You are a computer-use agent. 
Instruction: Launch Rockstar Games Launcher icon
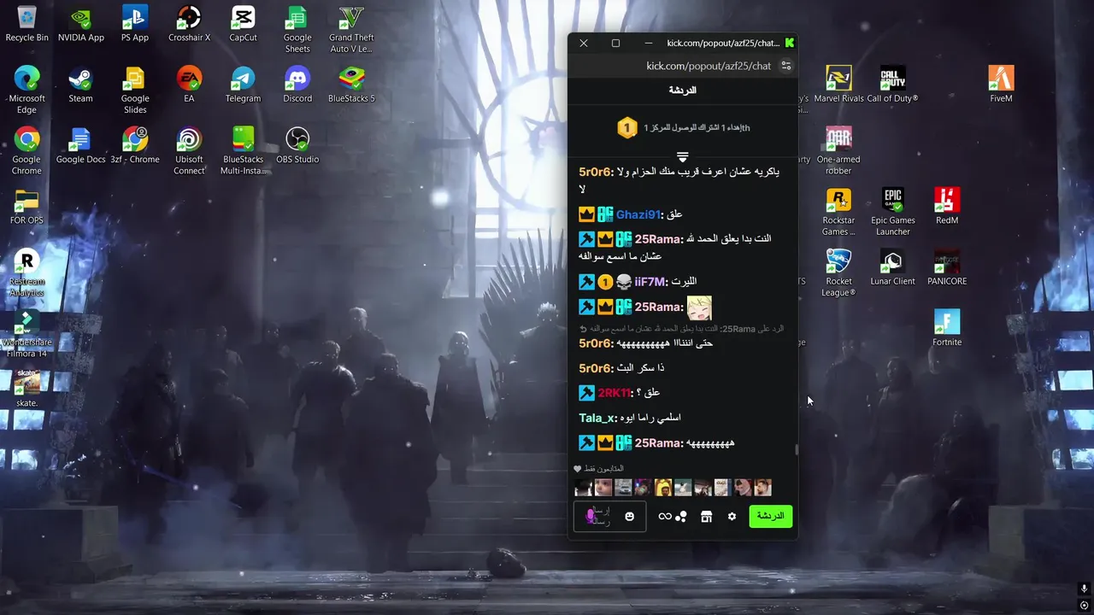coord(838,212)
